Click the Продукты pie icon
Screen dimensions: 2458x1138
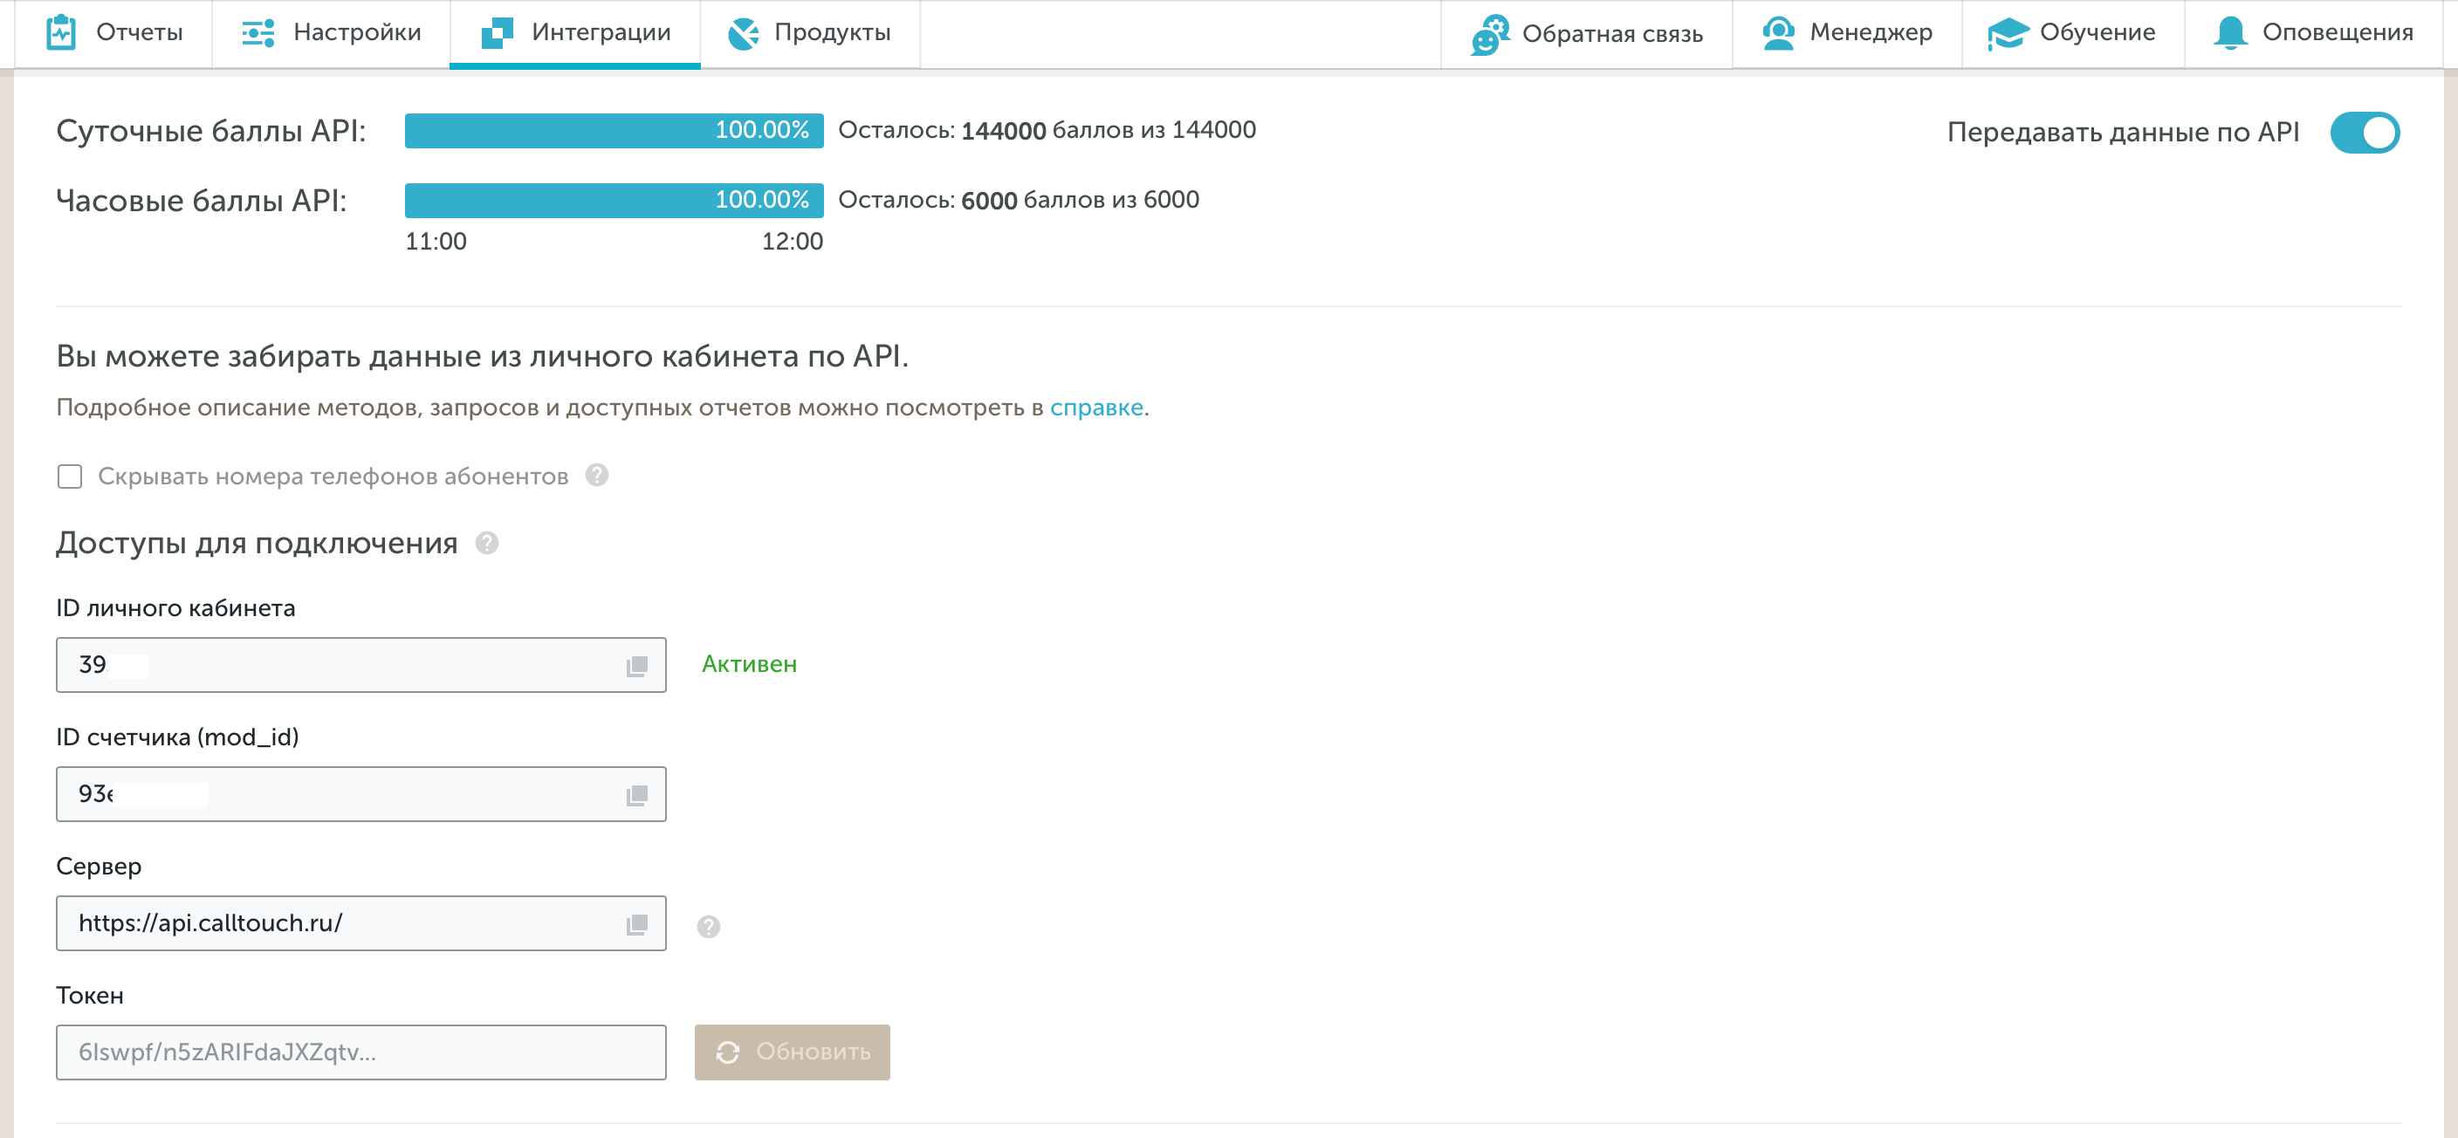point(744,34)
